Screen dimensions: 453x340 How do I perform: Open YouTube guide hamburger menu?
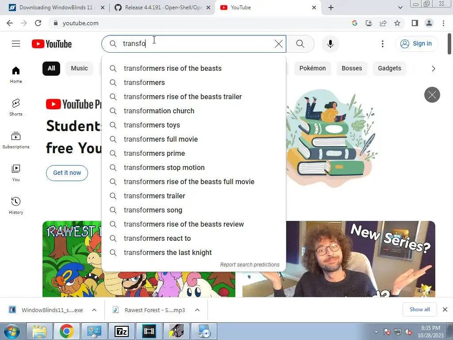coord(16,44)
